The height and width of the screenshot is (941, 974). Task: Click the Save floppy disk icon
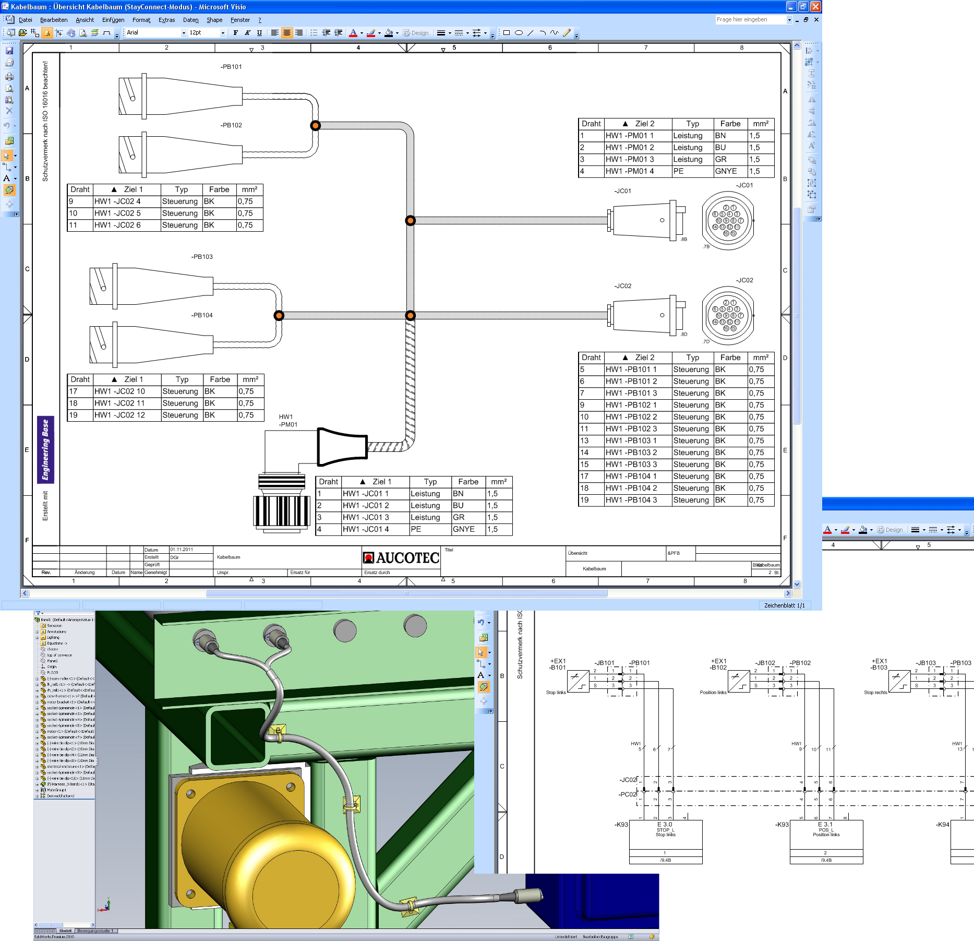click(x=9, y=51)
